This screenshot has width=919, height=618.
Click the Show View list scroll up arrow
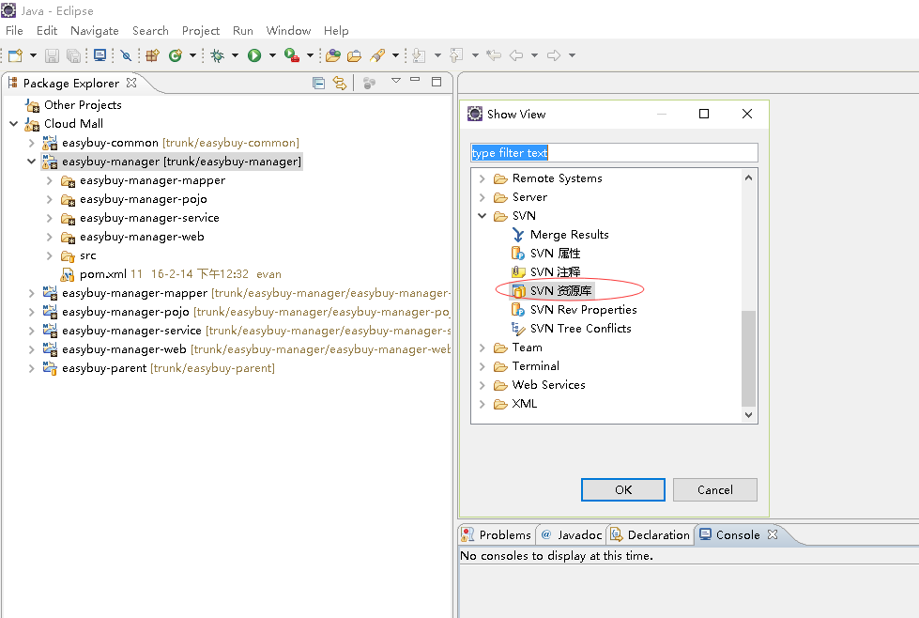click(x=748, y=178)
